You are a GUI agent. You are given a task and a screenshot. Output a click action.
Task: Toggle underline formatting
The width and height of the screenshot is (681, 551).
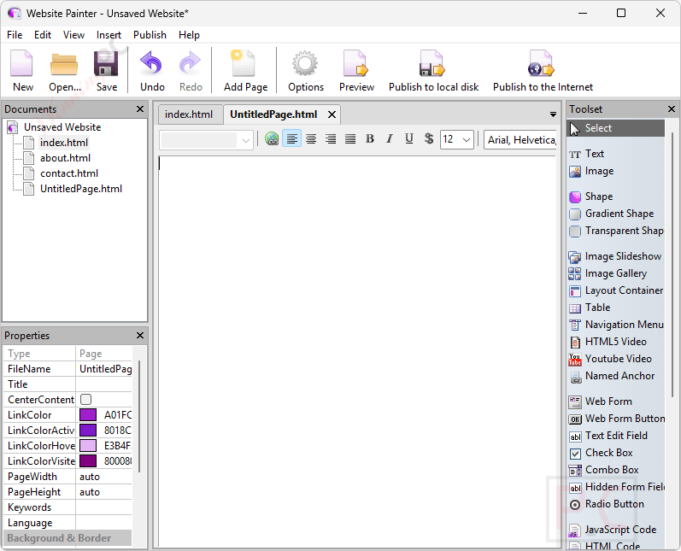pyautogui.click(x=408, y=139)
